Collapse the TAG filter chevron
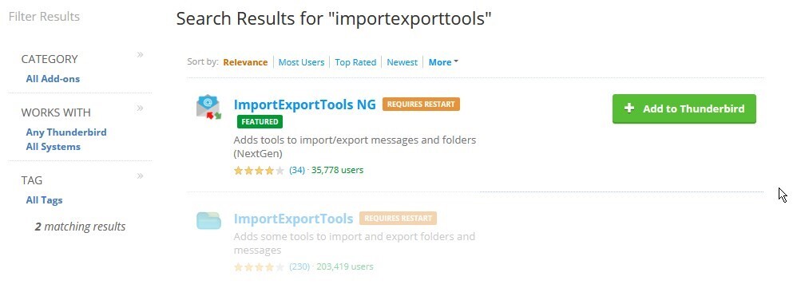 click(x=141, y=176)
